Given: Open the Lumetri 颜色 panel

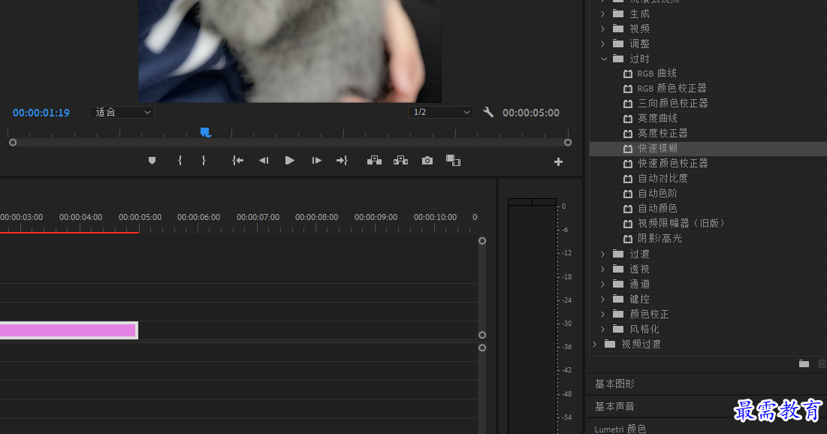Looking at the screenshot, I should [620, 429].
